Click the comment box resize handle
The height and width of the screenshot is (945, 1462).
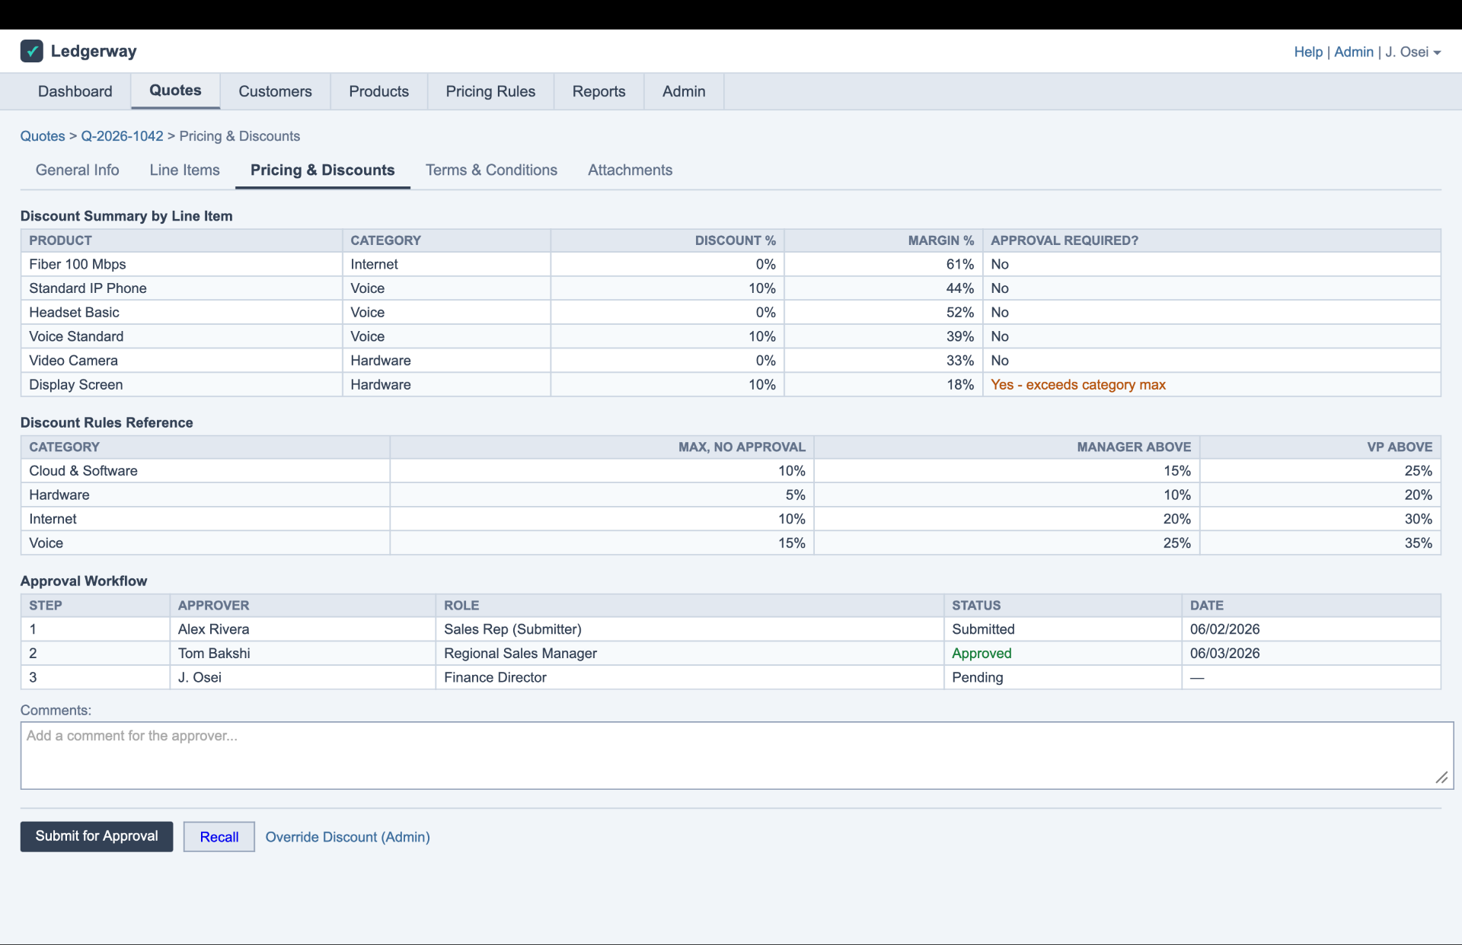point(1441,778)
